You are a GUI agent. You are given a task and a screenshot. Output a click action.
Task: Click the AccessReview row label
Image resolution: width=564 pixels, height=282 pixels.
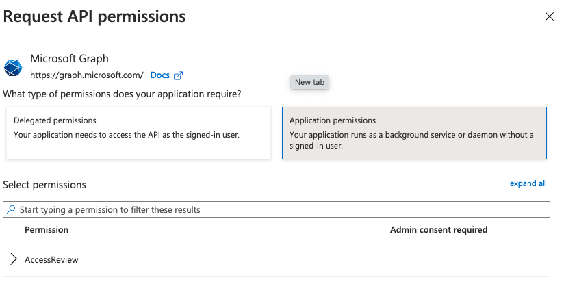click(51, 259)
